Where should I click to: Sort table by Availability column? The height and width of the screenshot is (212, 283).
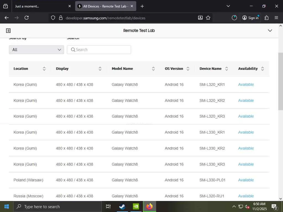(263, 69)
